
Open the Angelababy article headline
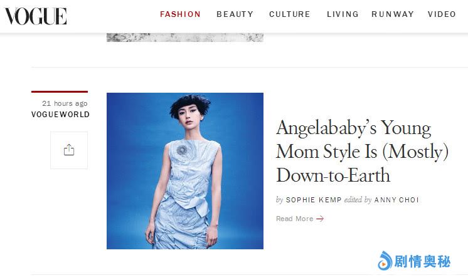363,152
